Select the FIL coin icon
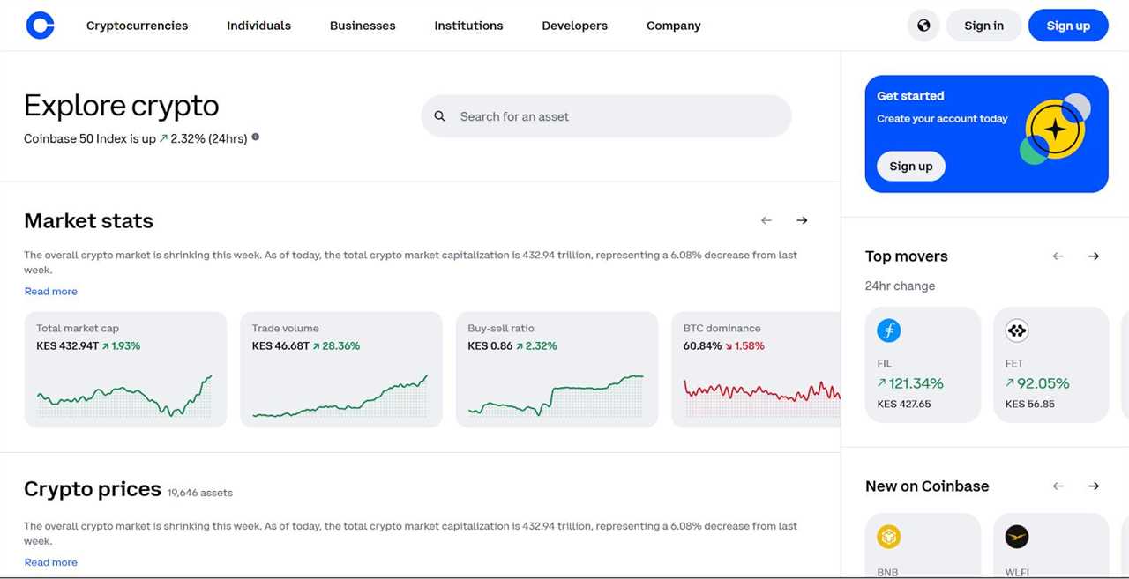Screen dimensions: 1129x579 click(x=888, y=330)
